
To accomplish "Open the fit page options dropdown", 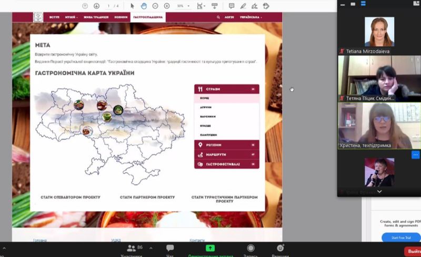I will pos(201,6).
